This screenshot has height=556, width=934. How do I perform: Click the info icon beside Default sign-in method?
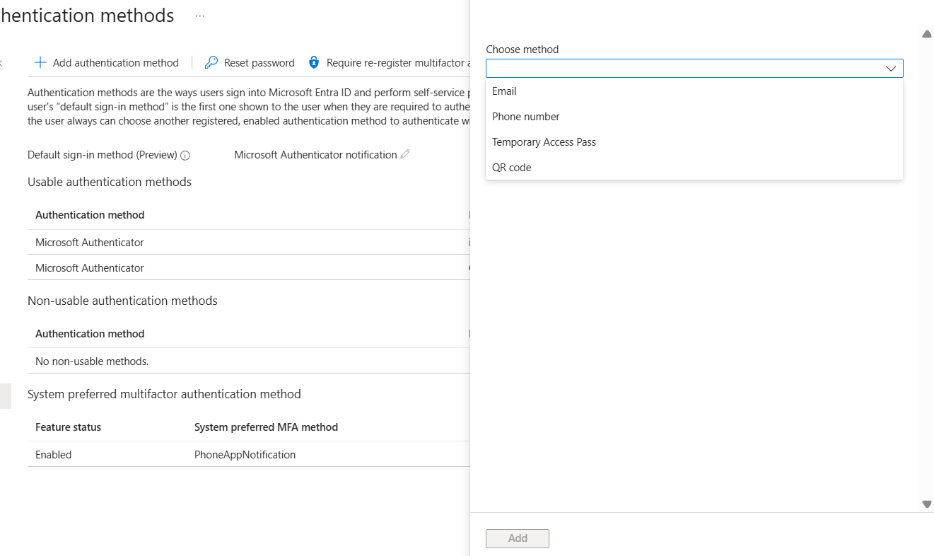(x=186, y=155)
